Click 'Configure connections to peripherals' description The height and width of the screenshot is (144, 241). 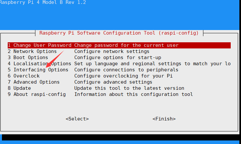[x=126, y=70]
